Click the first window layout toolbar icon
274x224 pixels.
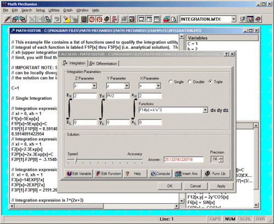tap(141, 19)
